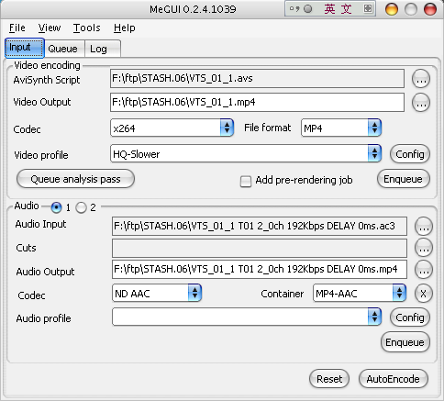The height and width of the screenshot is (401, 444).
Task: Click the AutoEncode button
Action: click(x=393, y=379)
